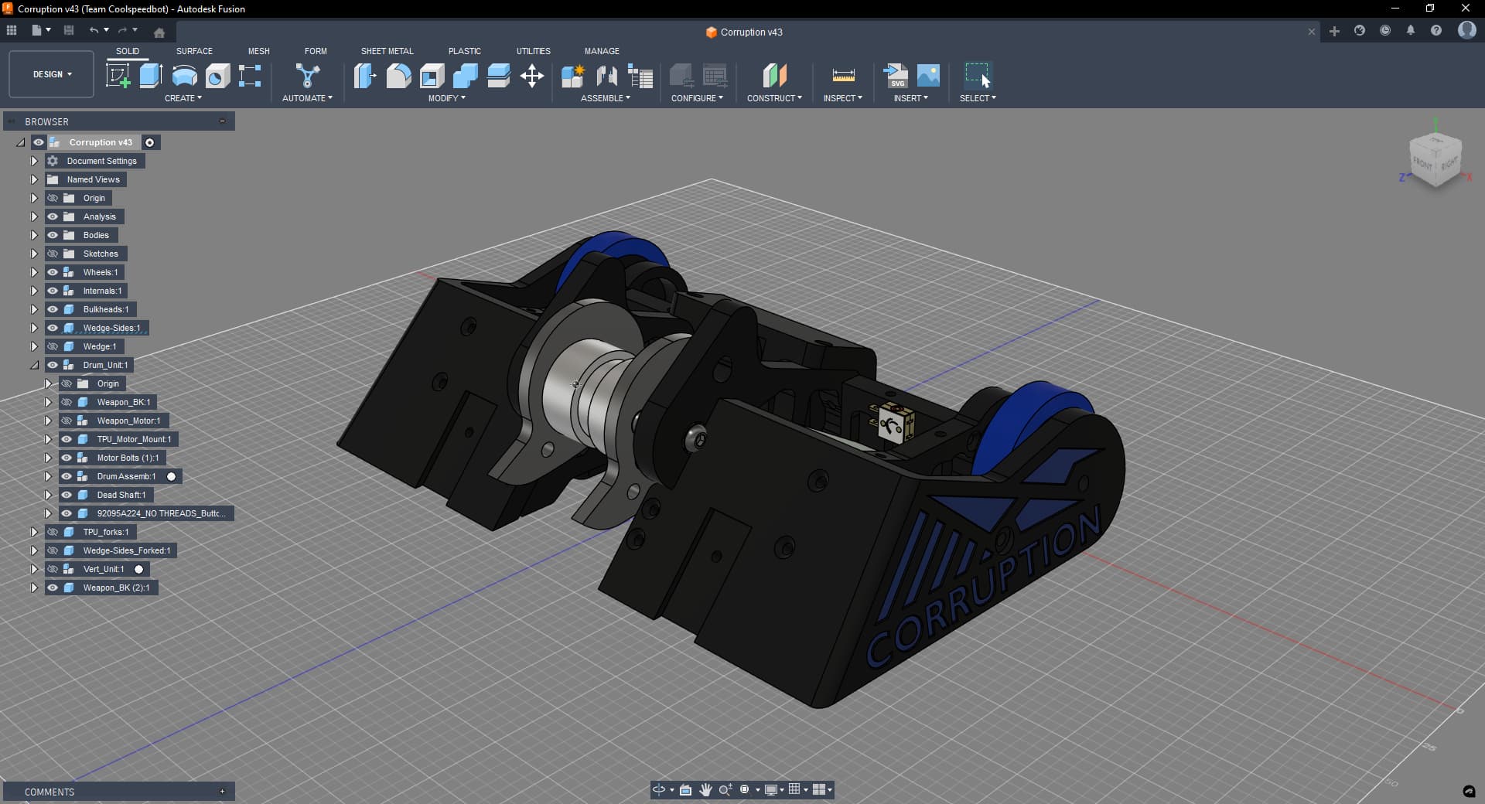Expand the Named Views node

(x=34, y=179)
